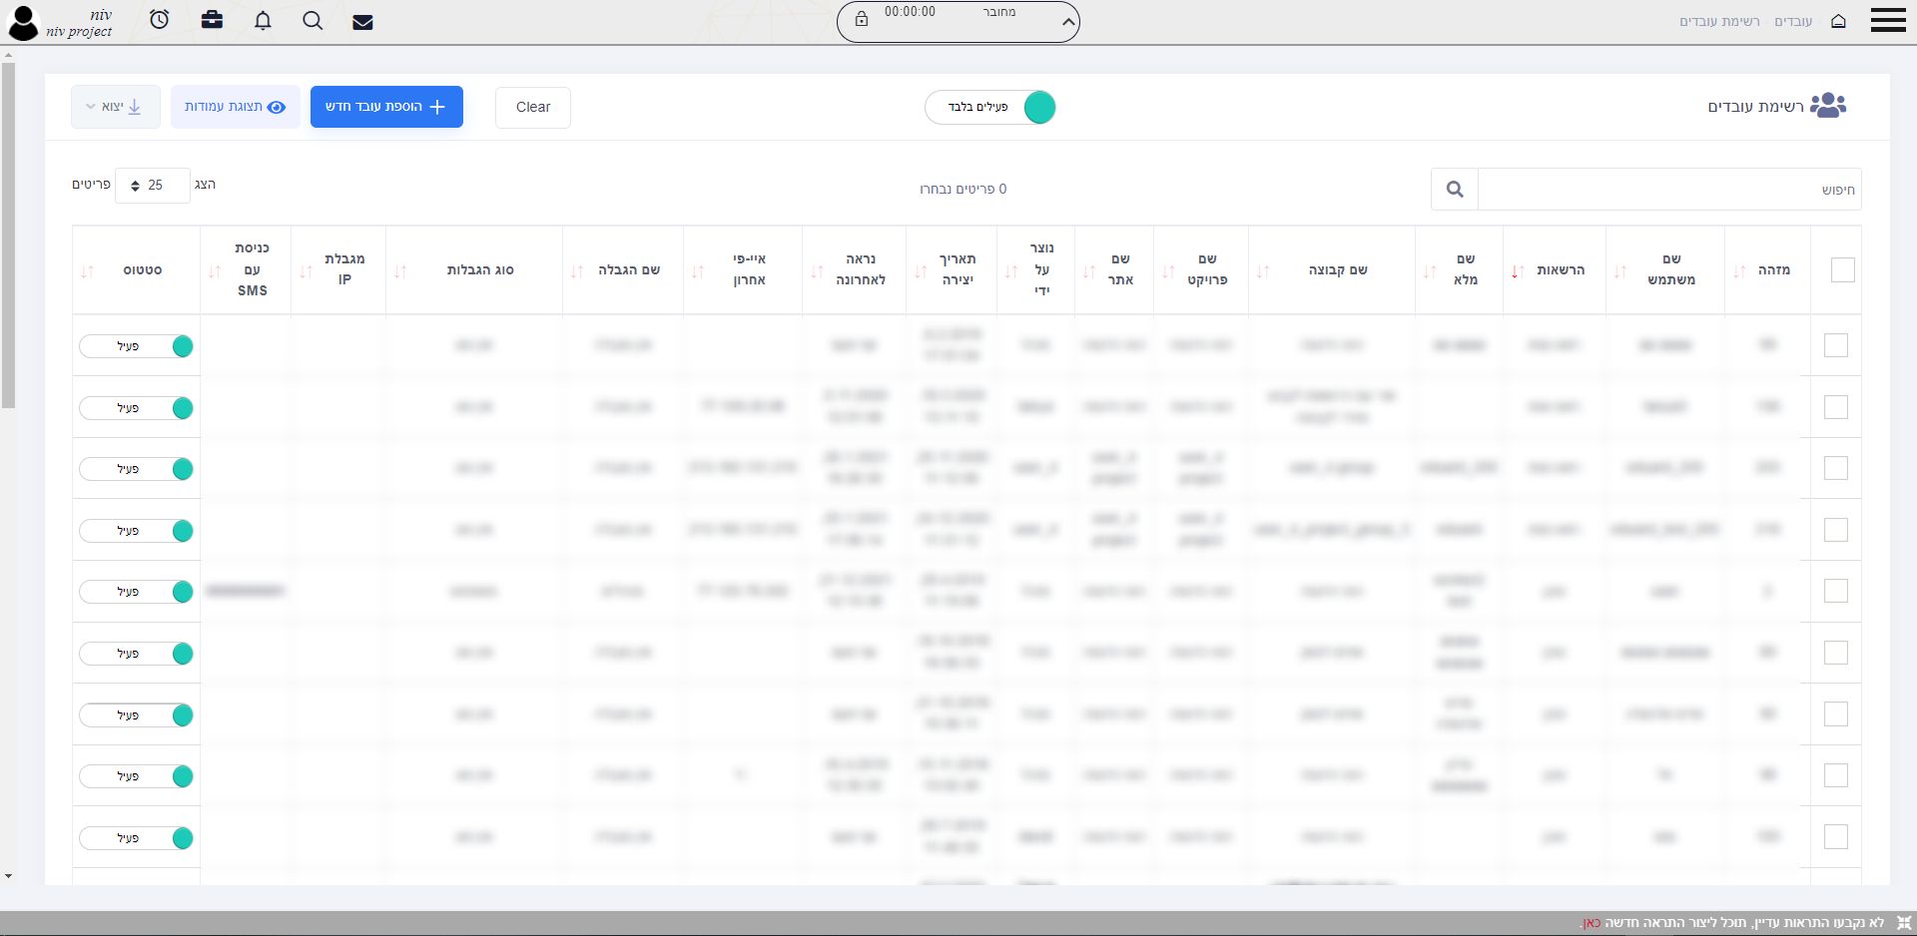
Task: Click the magnifier icon in top bar
Action: click(x=313, y=21)
